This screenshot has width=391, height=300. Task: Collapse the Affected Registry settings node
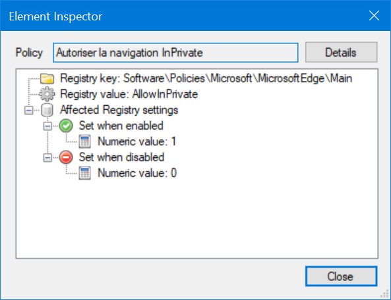[x=28, y=111]
